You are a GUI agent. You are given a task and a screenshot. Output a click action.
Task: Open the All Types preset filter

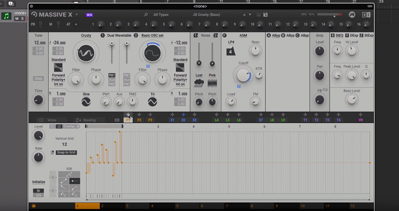click(161, 15)
